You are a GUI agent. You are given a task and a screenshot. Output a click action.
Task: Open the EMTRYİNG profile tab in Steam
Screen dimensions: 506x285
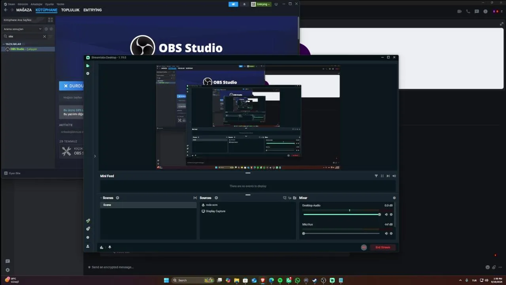[x=93, y=10]
